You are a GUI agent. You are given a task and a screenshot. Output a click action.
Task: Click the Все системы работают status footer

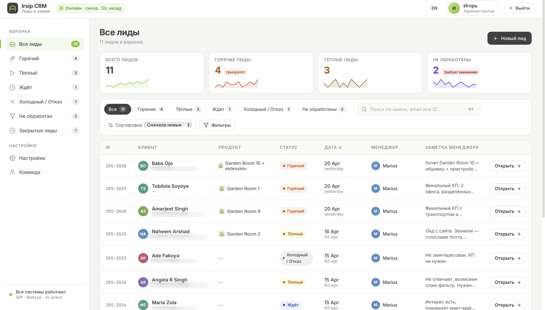coord(41,295)
